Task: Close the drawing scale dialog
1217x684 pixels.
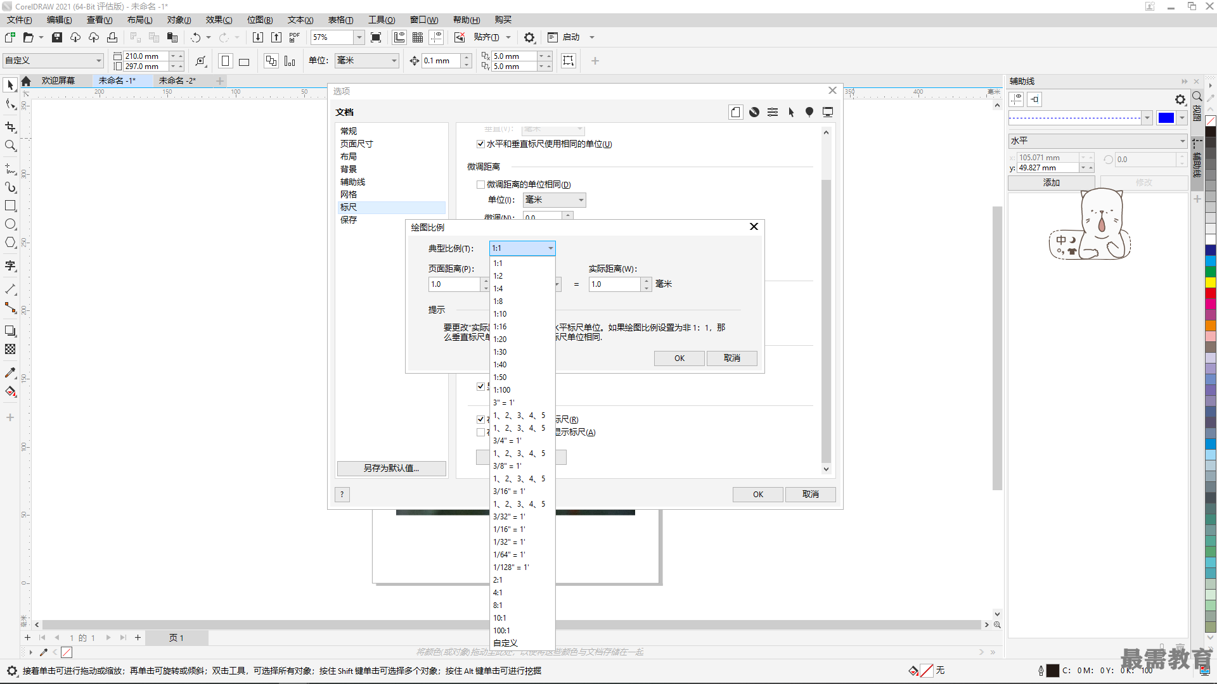Action: coord(754,227)
